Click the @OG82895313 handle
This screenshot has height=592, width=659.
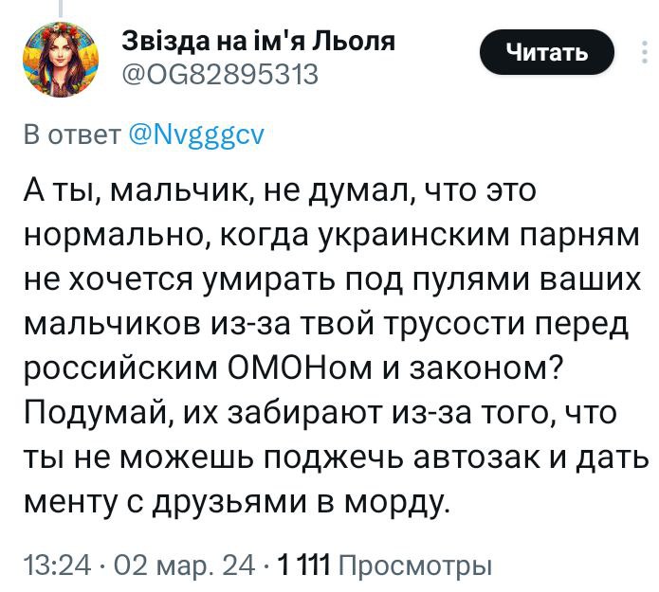[x=220, y=75]
